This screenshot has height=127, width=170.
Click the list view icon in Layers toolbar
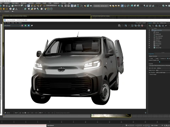click(x=163, y=26)
